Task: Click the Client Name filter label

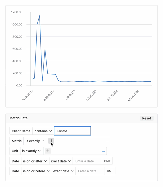Action: tap(21, 131)
